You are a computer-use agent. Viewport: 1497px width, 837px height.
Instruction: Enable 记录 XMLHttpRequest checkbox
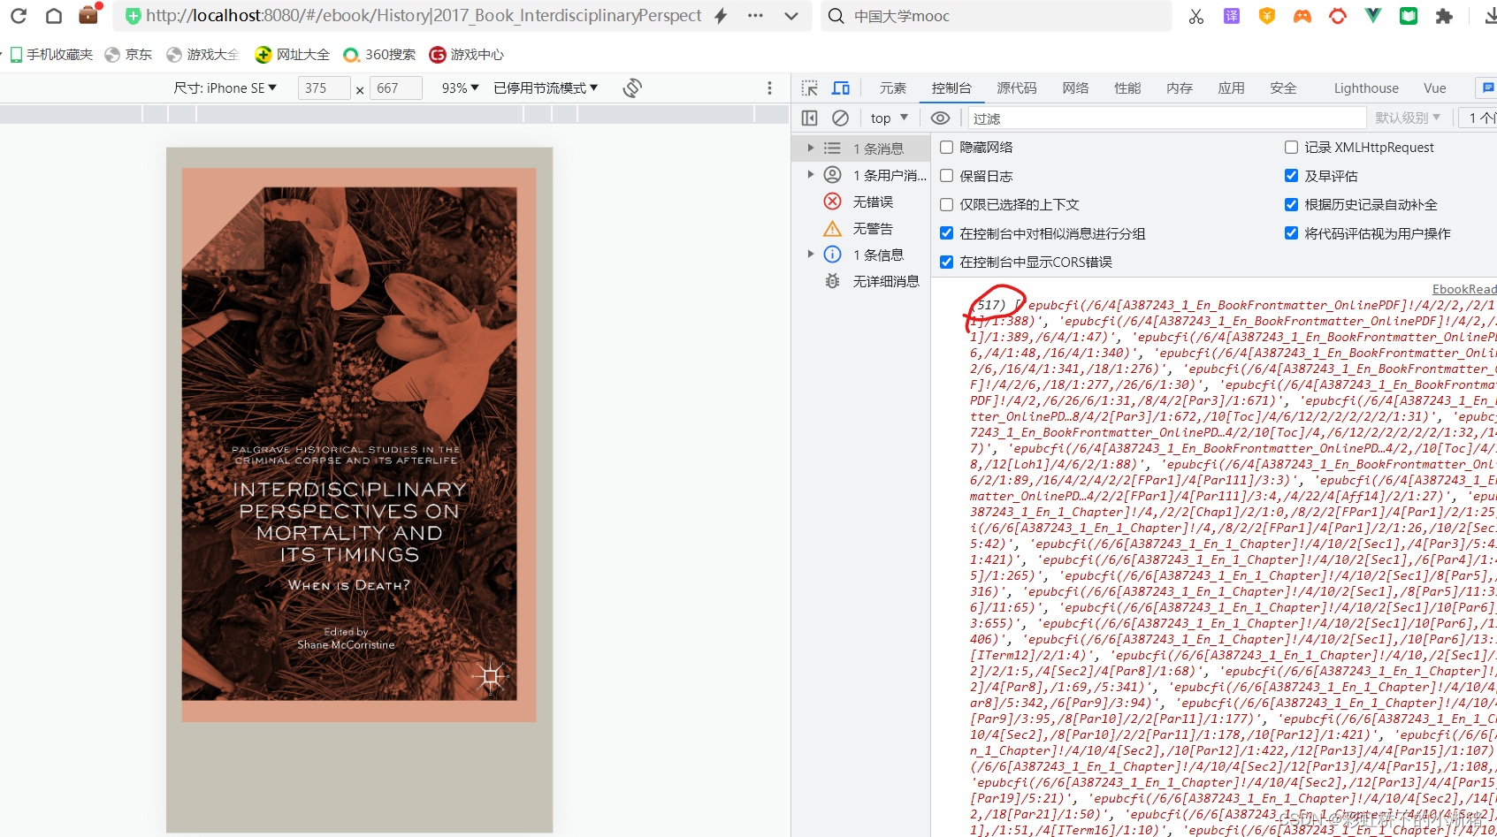tap(1291, 148)
